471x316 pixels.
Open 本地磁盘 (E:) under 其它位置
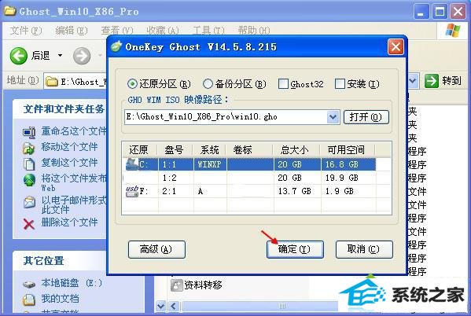72,283
